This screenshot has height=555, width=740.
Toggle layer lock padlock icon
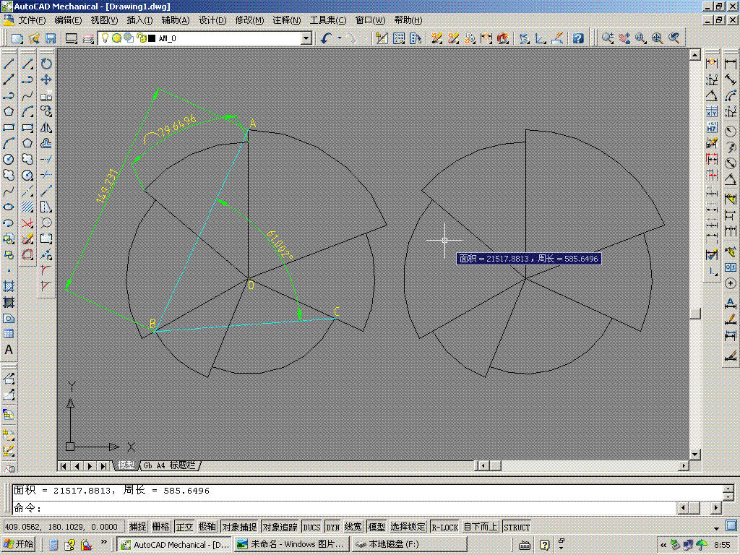point(141,38)
